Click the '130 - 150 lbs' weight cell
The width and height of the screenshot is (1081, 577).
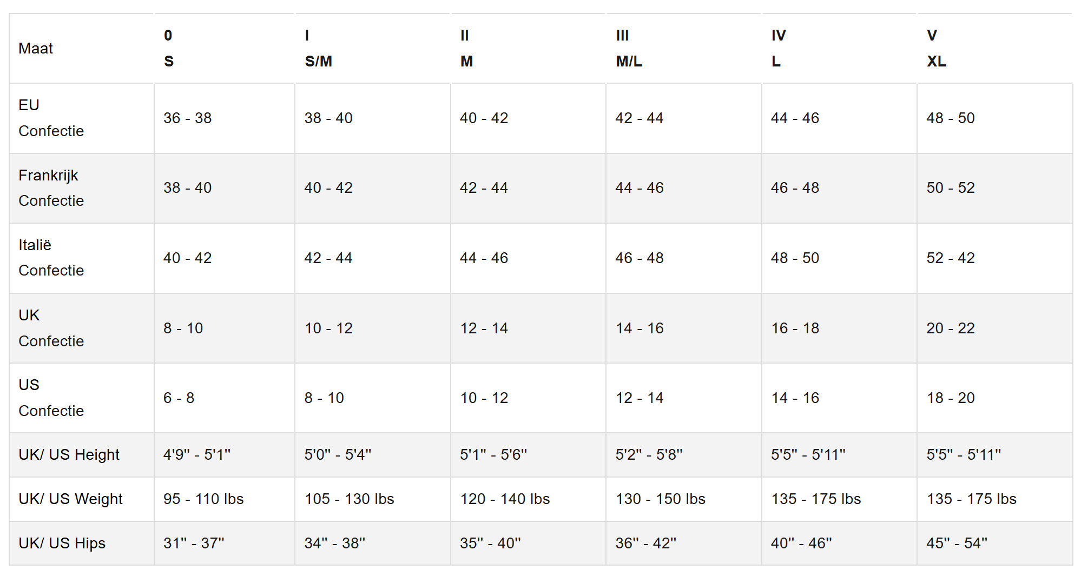(660, 499)
